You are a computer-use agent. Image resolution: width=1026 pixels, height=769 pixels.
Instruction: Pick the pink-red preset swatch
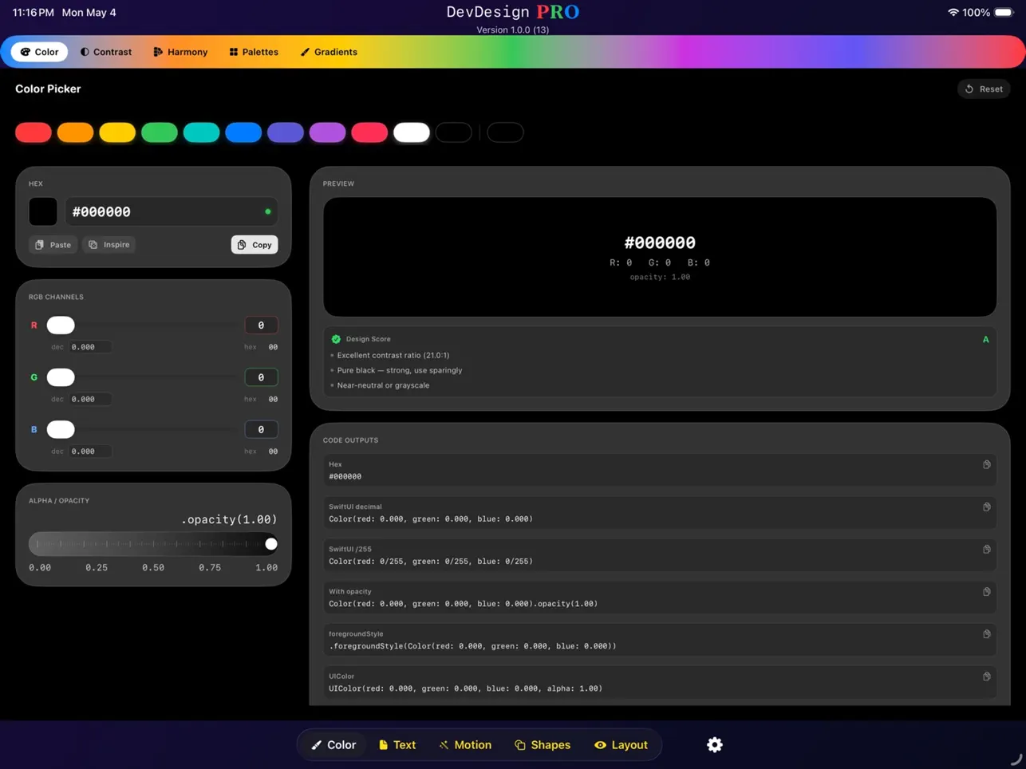click(369, 132)
